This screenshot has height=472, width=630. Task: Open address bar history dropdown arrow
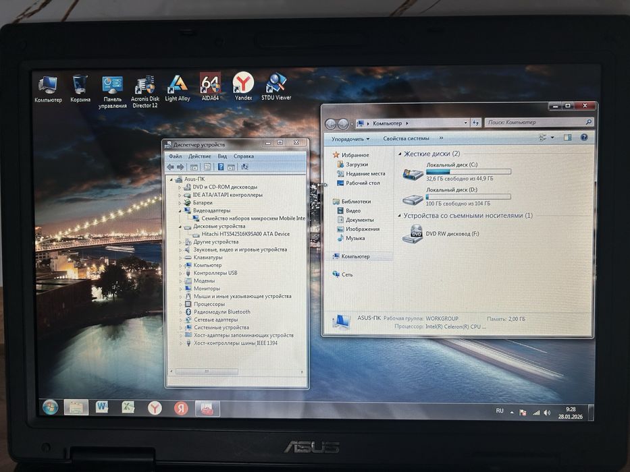pyautogui.click(x=466, y=123)
